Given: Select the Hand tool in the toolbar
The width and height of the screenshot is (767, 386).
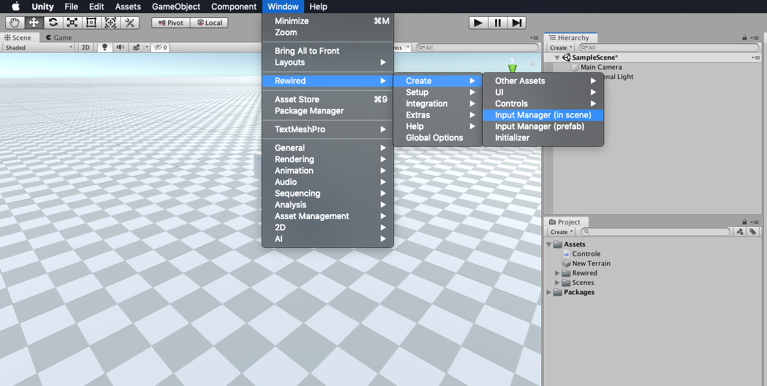Looking at the screenshot, I should point(14,23).
